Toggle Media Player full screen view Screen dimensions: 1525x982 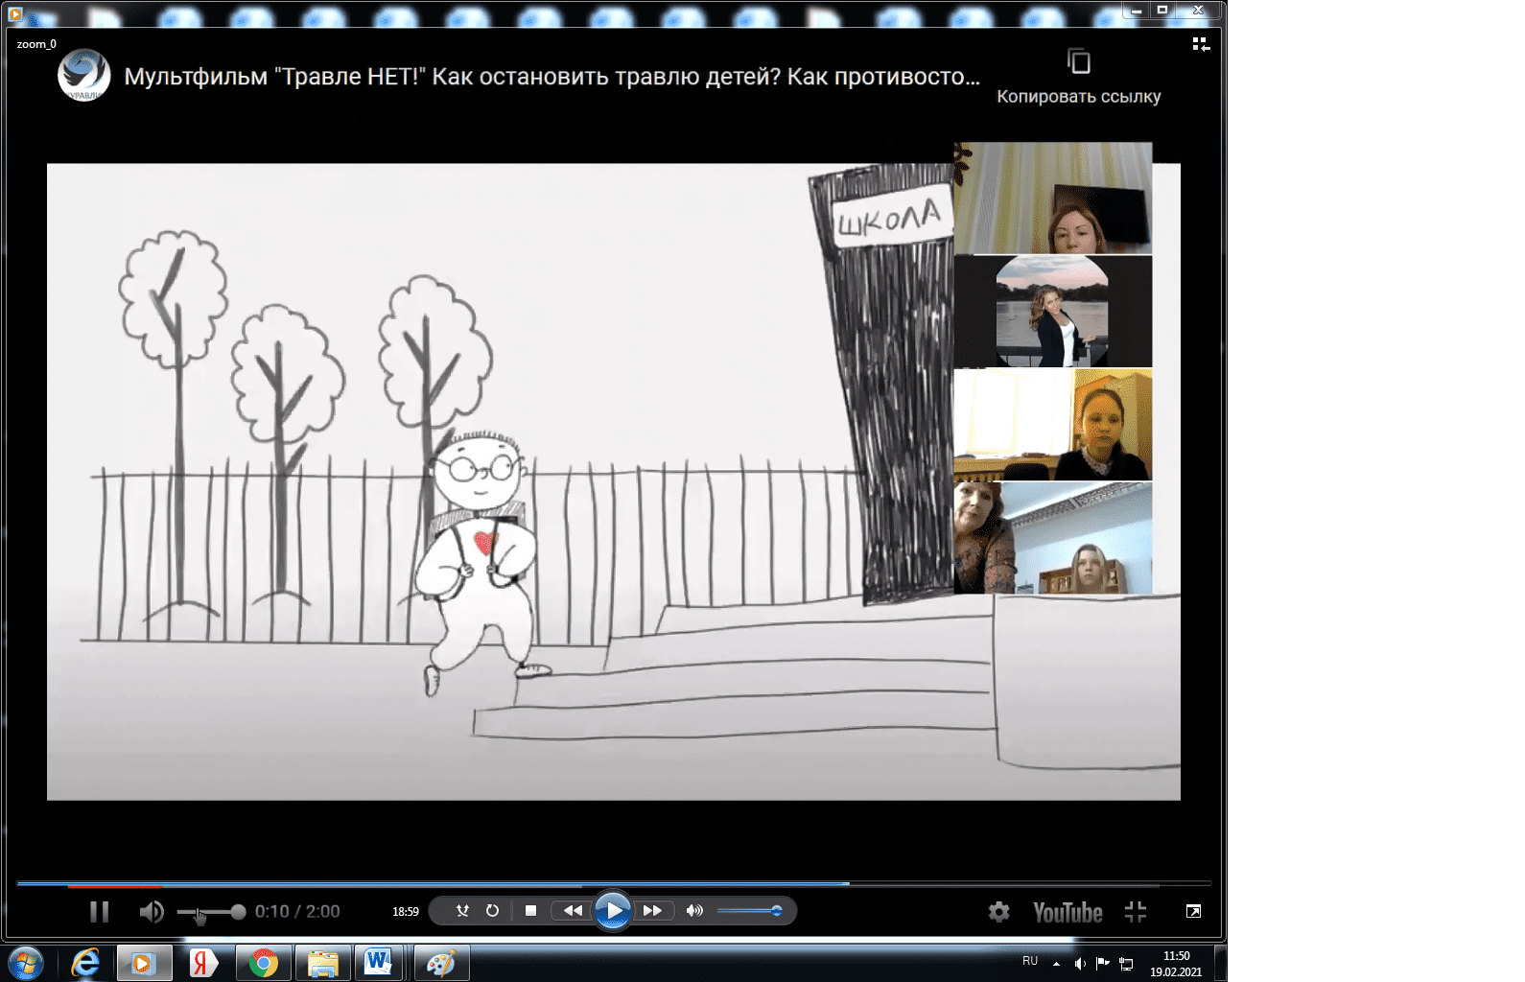1193,911
